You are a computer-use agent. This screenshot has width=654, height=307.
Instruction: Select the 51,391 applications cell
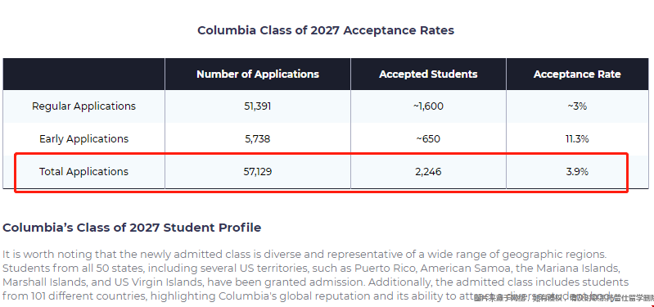pos(258,106)
